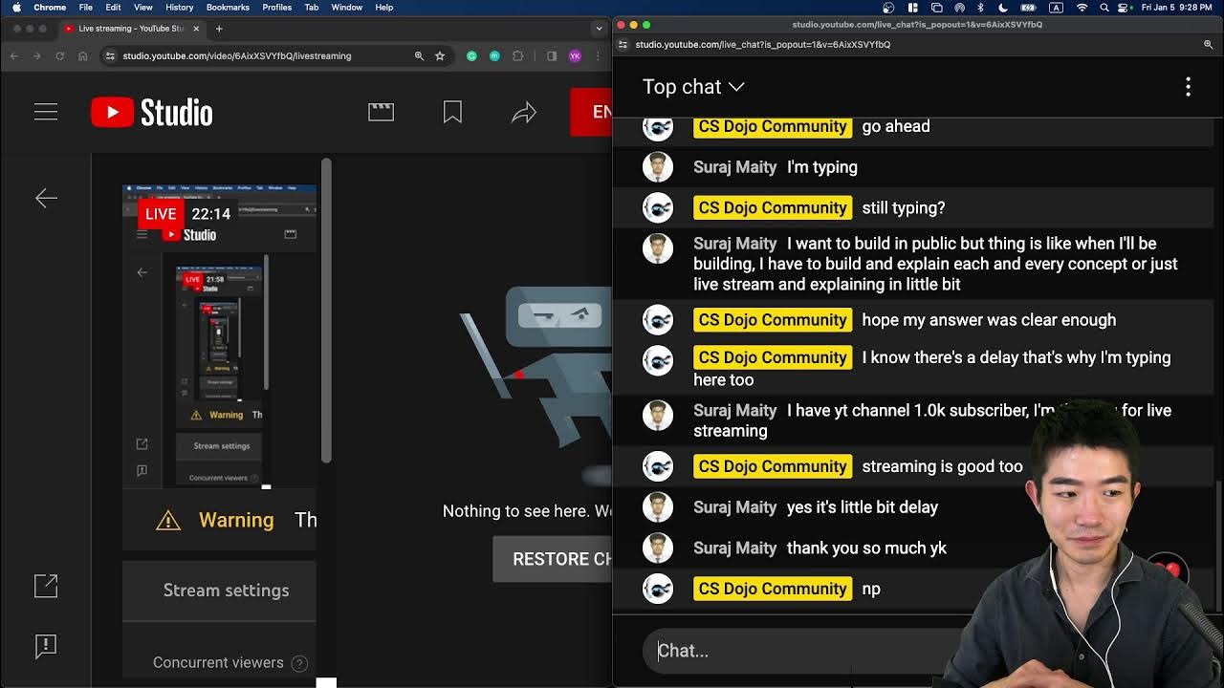The height and width of the screenshot is (688, 1224).
Task: Click the send feedback icon in left sidebar
Action: click(46, 646)
